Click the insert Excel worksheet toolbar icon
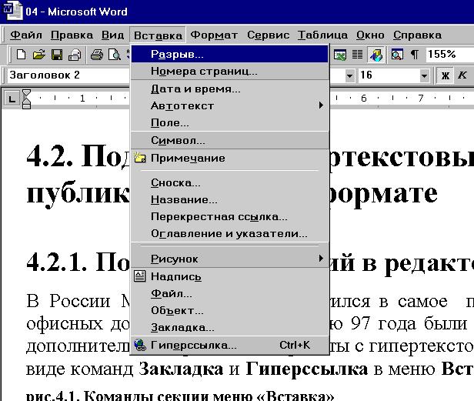Image resolution: width=474 pixels, height=401 pixels. click(x=340, y=55)
